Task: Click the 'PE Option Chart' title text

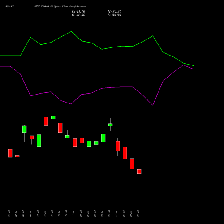Action: [59, 7]
